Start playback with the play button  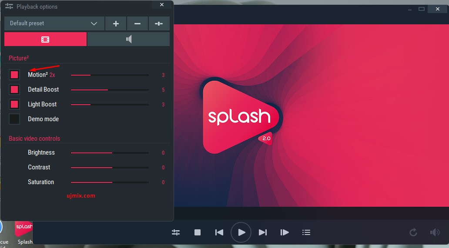point(241,232)
